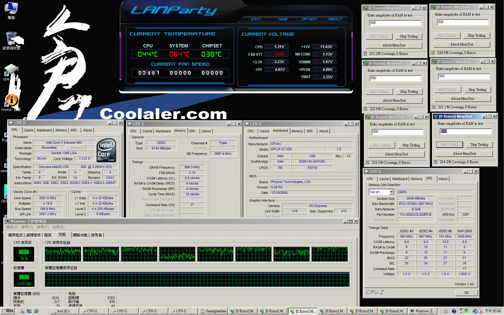
Task: Click Part Number F3-16000C8-2GBPI-B
Action: pos(416,214)
